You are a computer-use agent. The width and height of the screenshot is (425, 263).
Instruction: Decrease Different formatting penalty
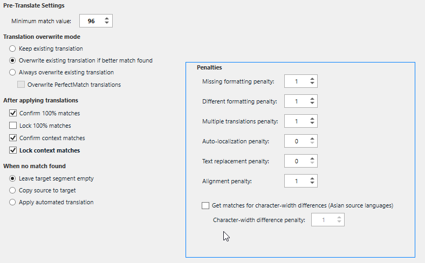click(312, 103)
